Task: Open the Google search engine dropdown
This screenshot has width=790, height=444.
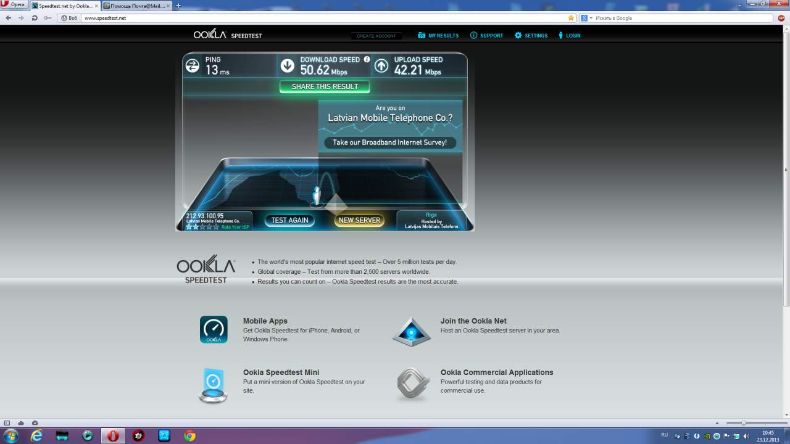Action: [x=586, y=18]
